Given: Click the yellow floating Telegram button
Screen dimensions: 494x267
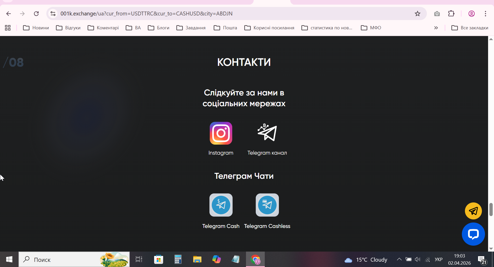Looking at the screenshot, I should 473,211.
